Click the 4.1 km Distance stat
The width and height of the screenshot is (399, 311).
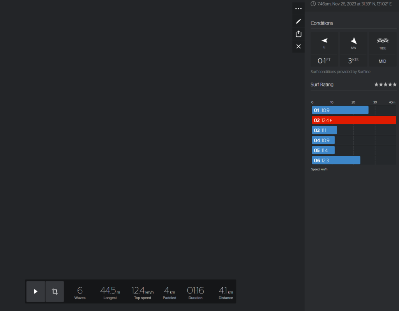pos(226,292)
